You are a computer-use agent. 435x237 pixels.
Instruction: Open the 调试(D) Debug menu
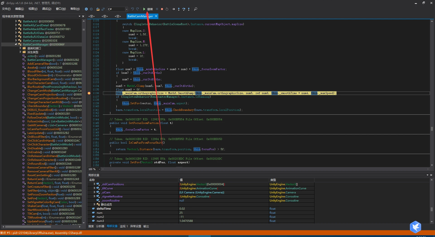tap(46, 9)
